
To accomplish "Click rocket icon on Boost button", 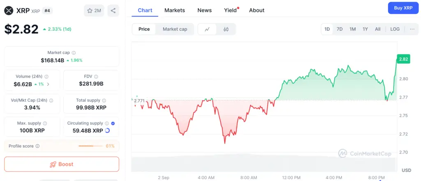I will [x=53, y=164].
